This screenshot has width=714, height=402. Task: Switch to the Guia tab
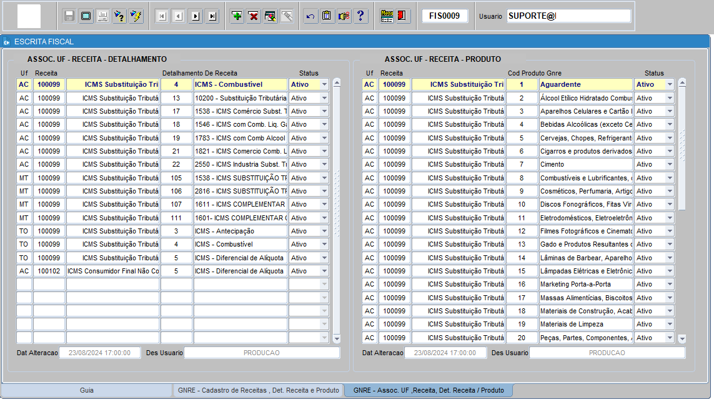[x=87, y=390]
